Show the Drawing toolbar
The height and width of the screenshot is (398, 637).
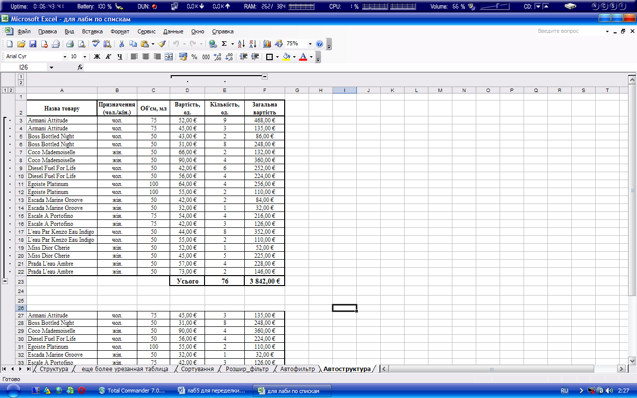click(x=279, y=44)
